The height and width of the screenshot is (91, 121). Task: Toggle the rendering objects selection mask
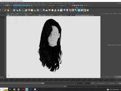(26, 5)
